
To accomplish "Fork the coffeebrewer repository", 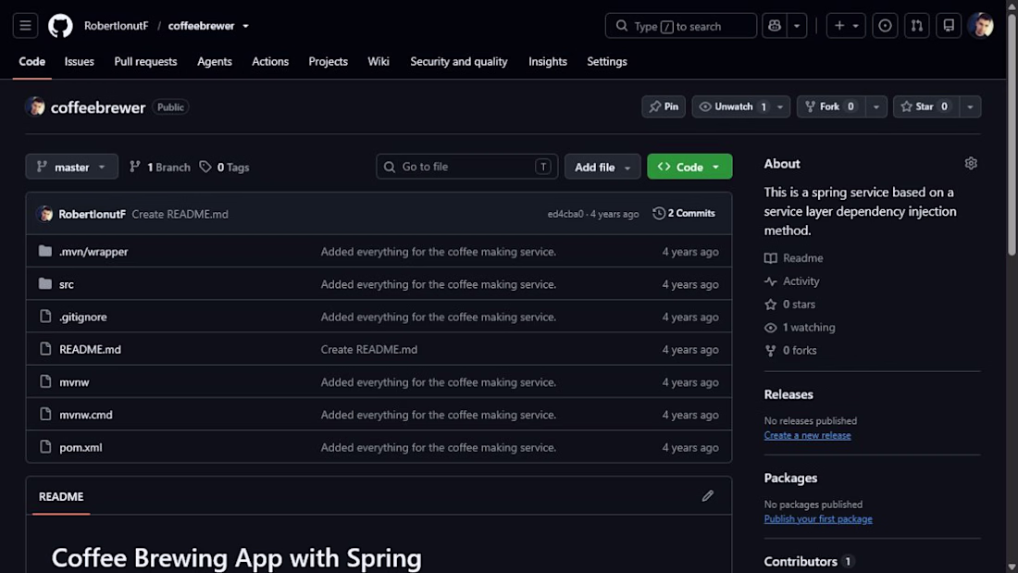I will 830,106.
